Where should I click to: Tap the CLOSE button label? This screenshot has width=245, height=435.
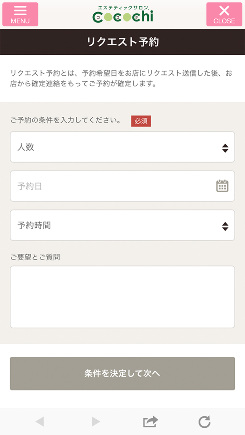pyautogui.click(x=225, y=21)
